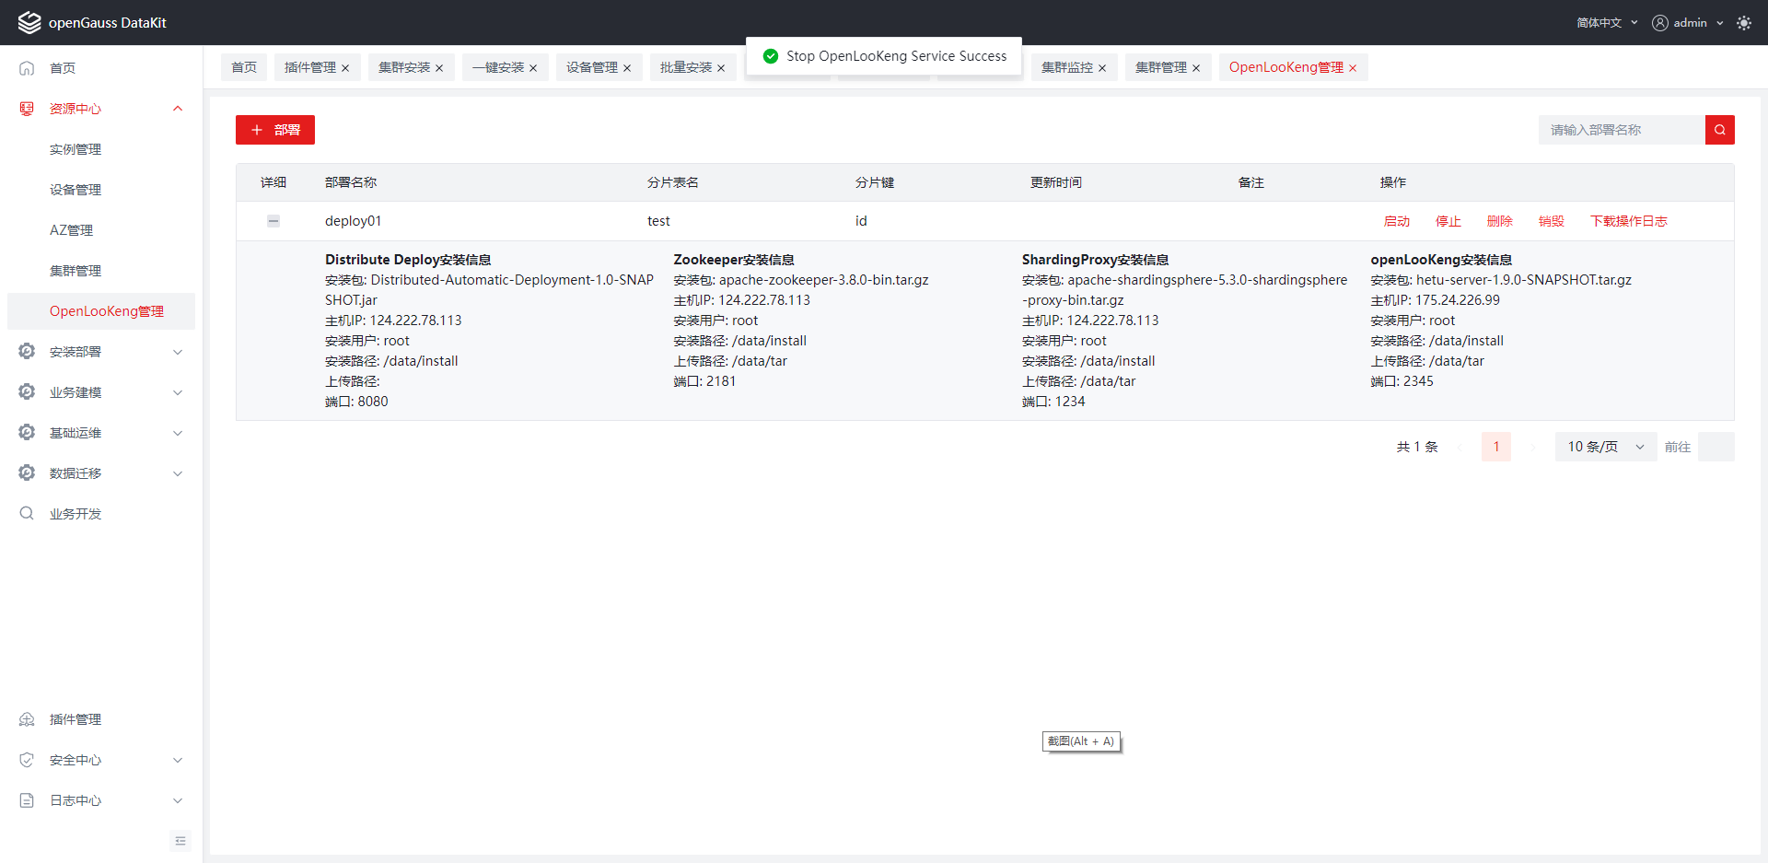Click 下载操作日志 link for deploy01
The width and height of the screenshot is (1768, 863).
[x=1628, y=221]
